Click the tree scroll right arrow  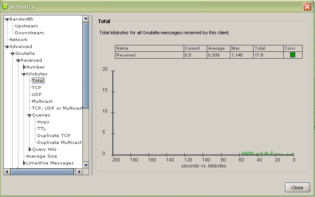[79, 172]
